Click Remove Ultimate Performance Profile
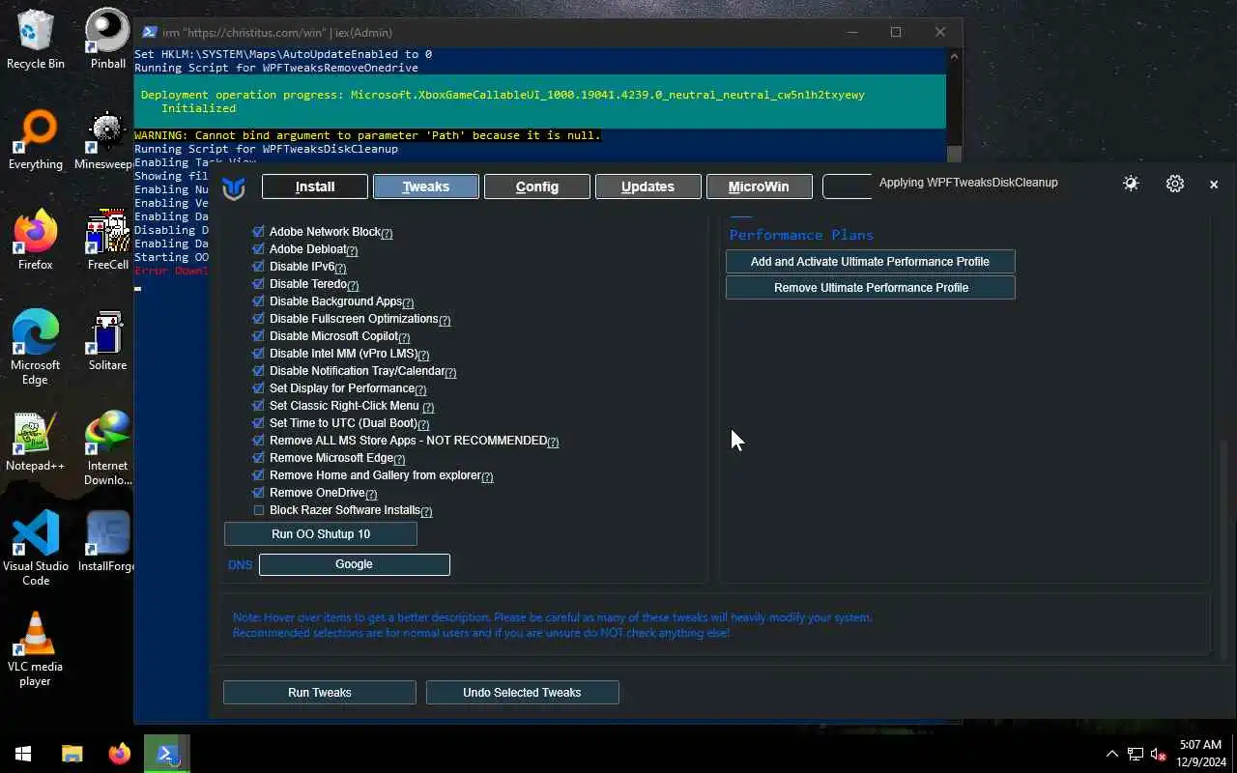The width and height of the screenshot is (1237, 773). [871, 288]
